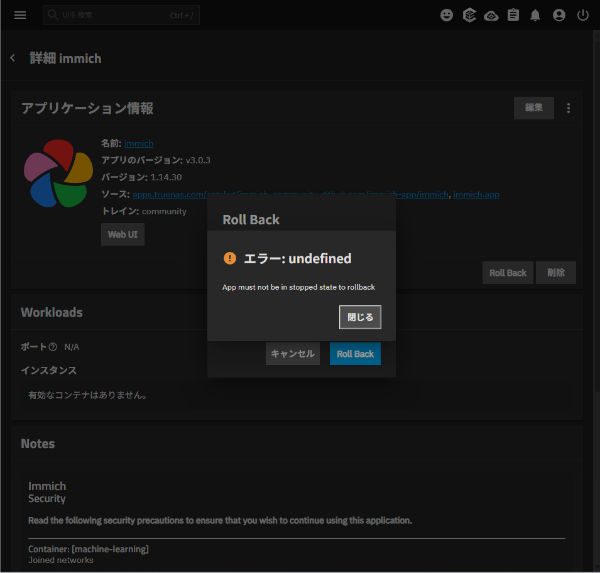
Task: Click the Web UI button
Action: point(123,234)
